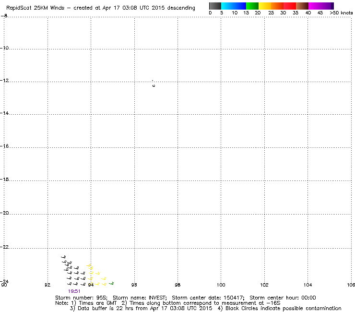
Task: Click the 94 longitude axis label
Action: tap(91, 285)
